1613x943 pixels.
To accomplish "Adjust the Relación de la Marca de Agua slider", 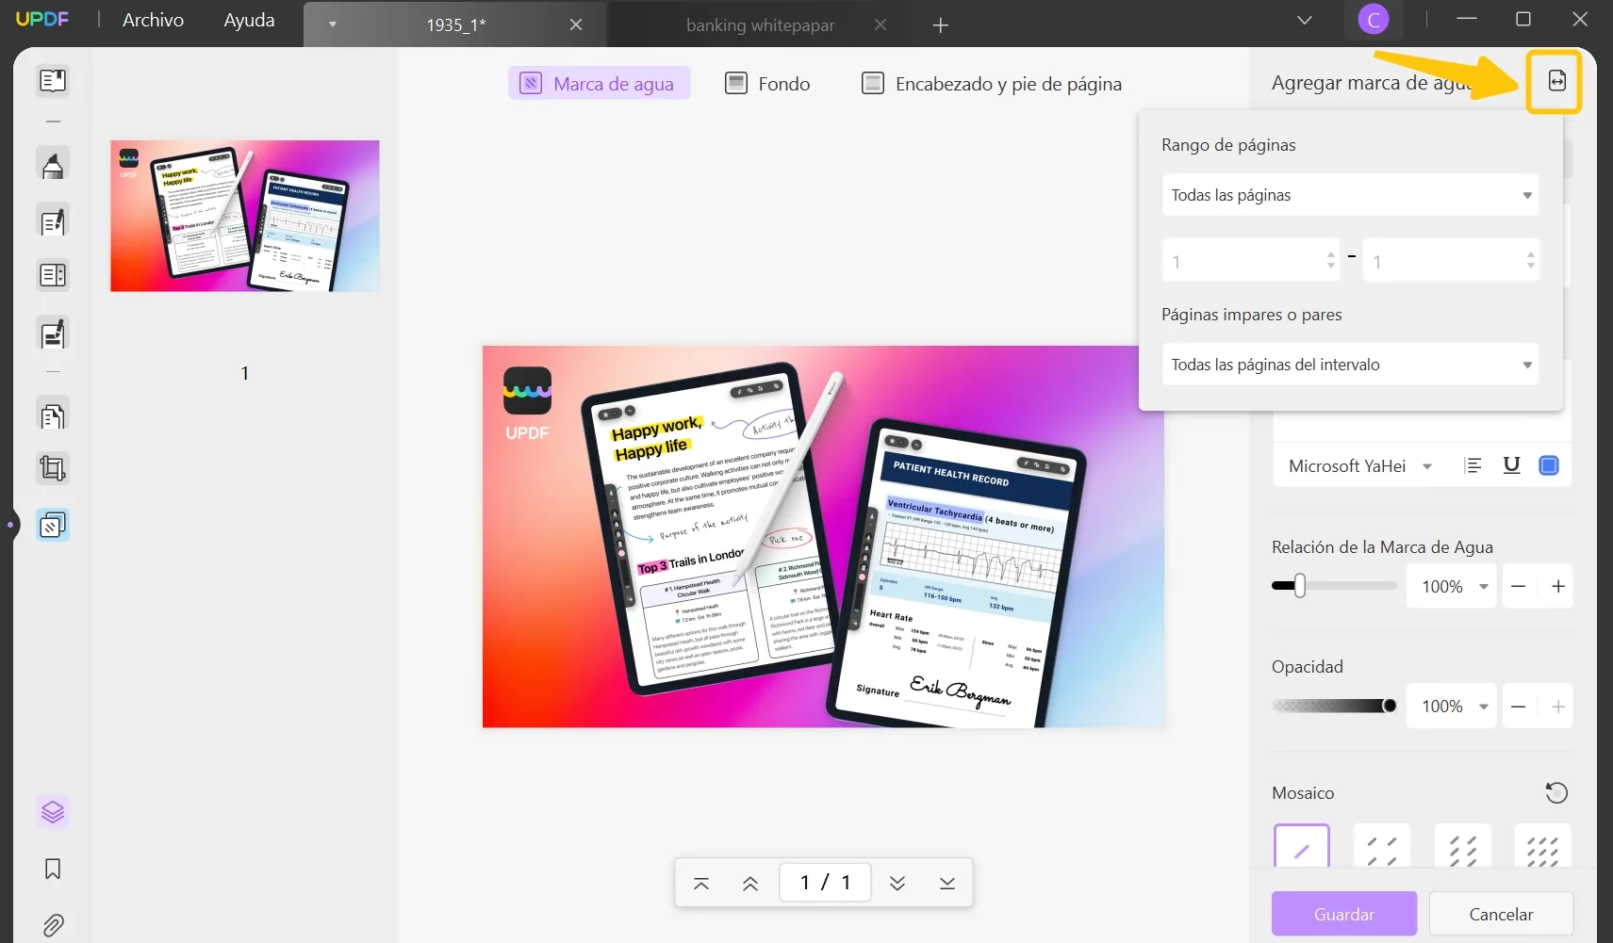I will pos(1334,586).
